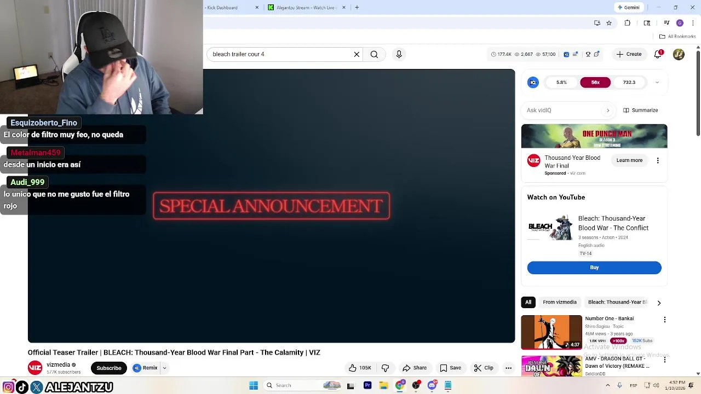Expand the vidIQ stats panel chevron
The width and height of the screenshot is (701, 394).
point(657,82)
